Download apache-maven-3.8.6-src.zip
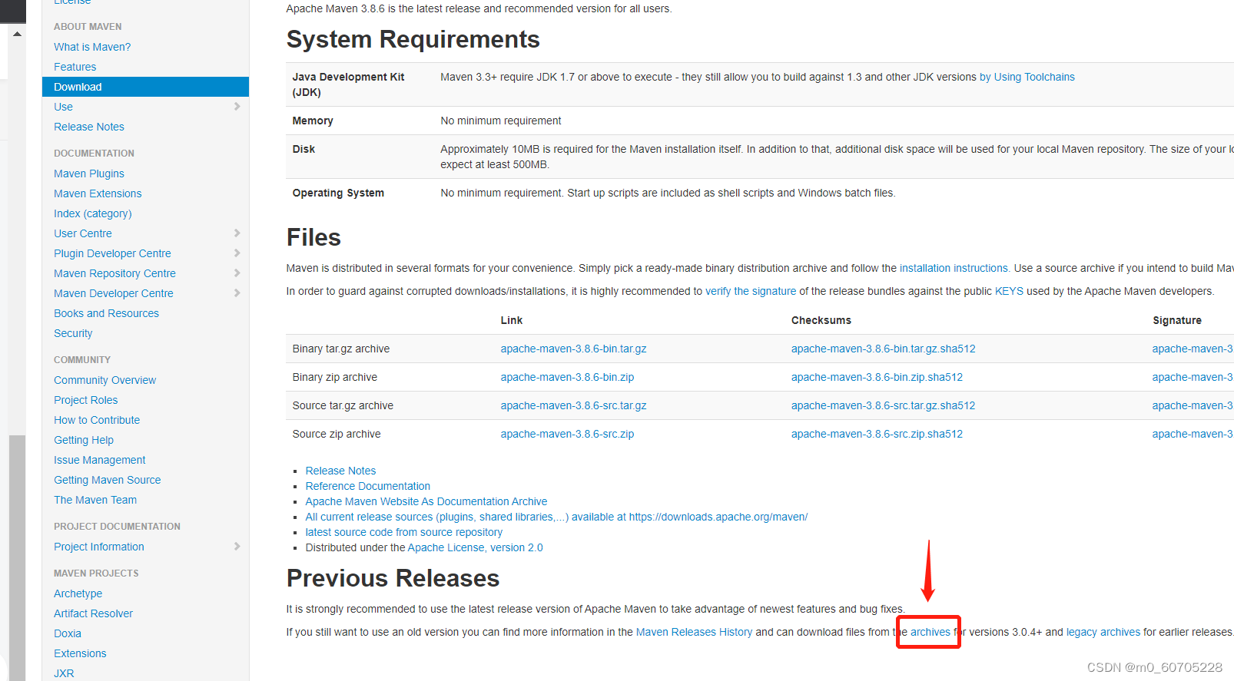The image size is (1234, 681). pyautogui.click(x=567, y=434)
